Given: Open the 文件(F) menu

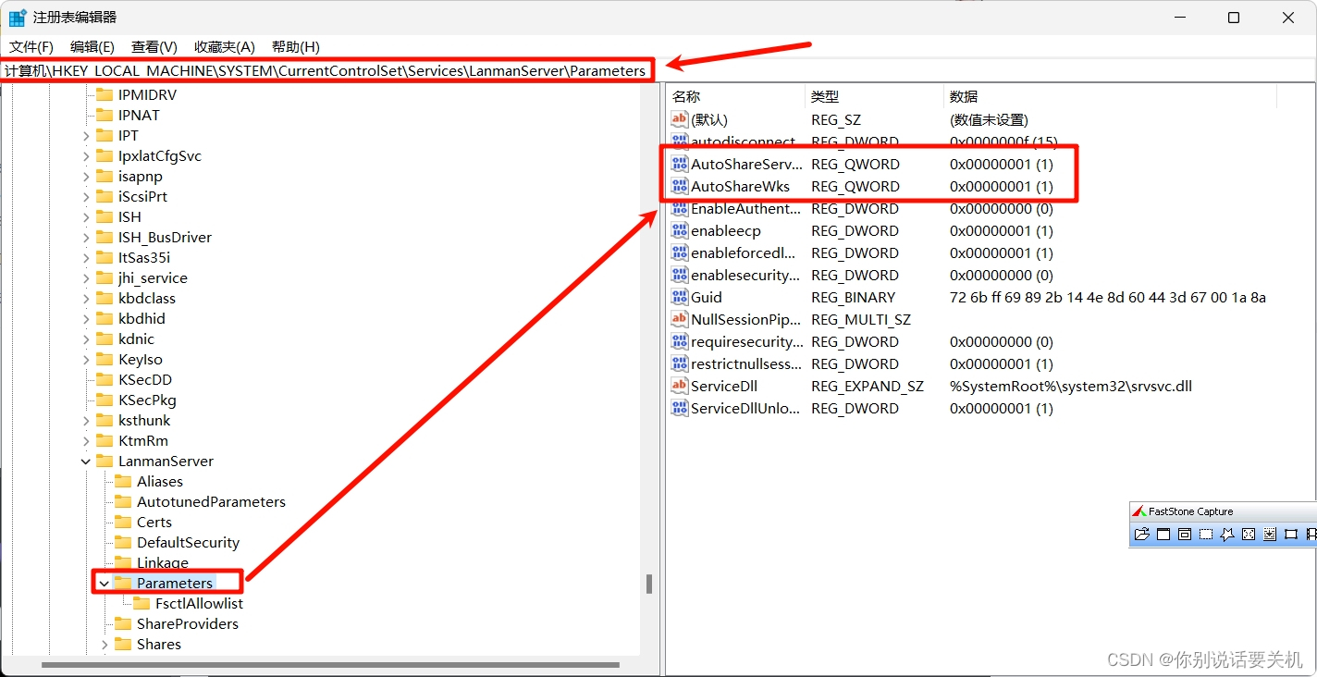Looking at the screenshot, I should (x=31, y=46).
